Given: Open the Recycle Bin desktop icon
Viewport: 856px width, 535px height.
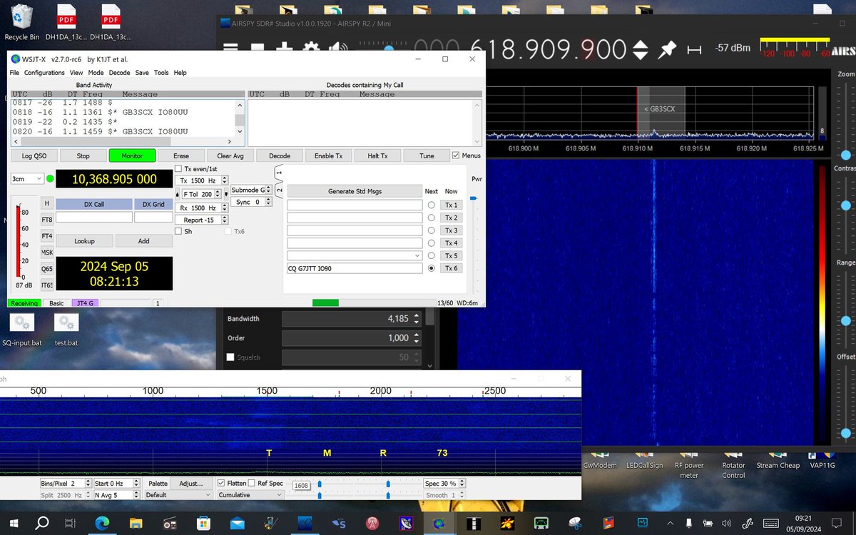Looking at the screenshot, I should tap(22, 22).
